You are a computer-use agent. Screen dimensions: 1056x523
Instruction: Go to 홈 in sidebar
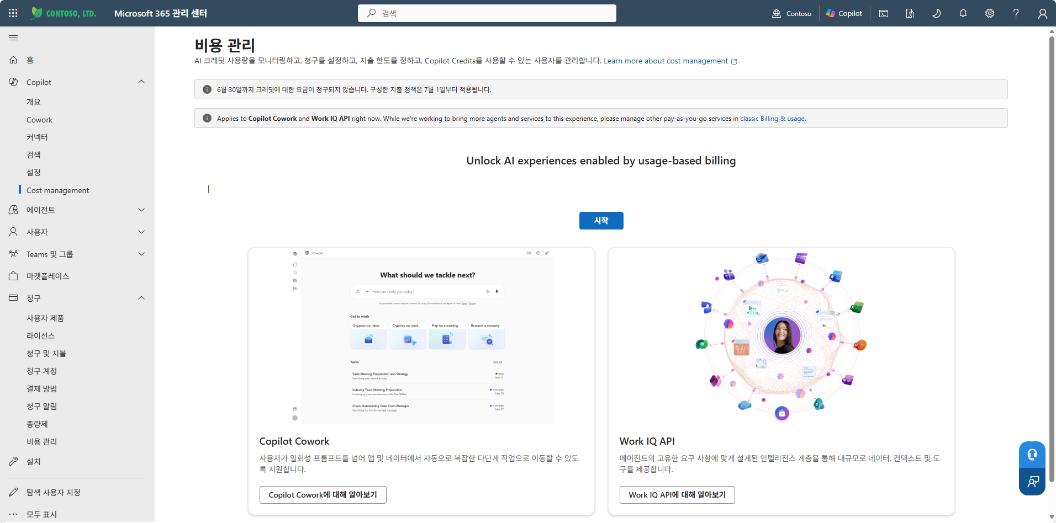[x=77, y=60]
